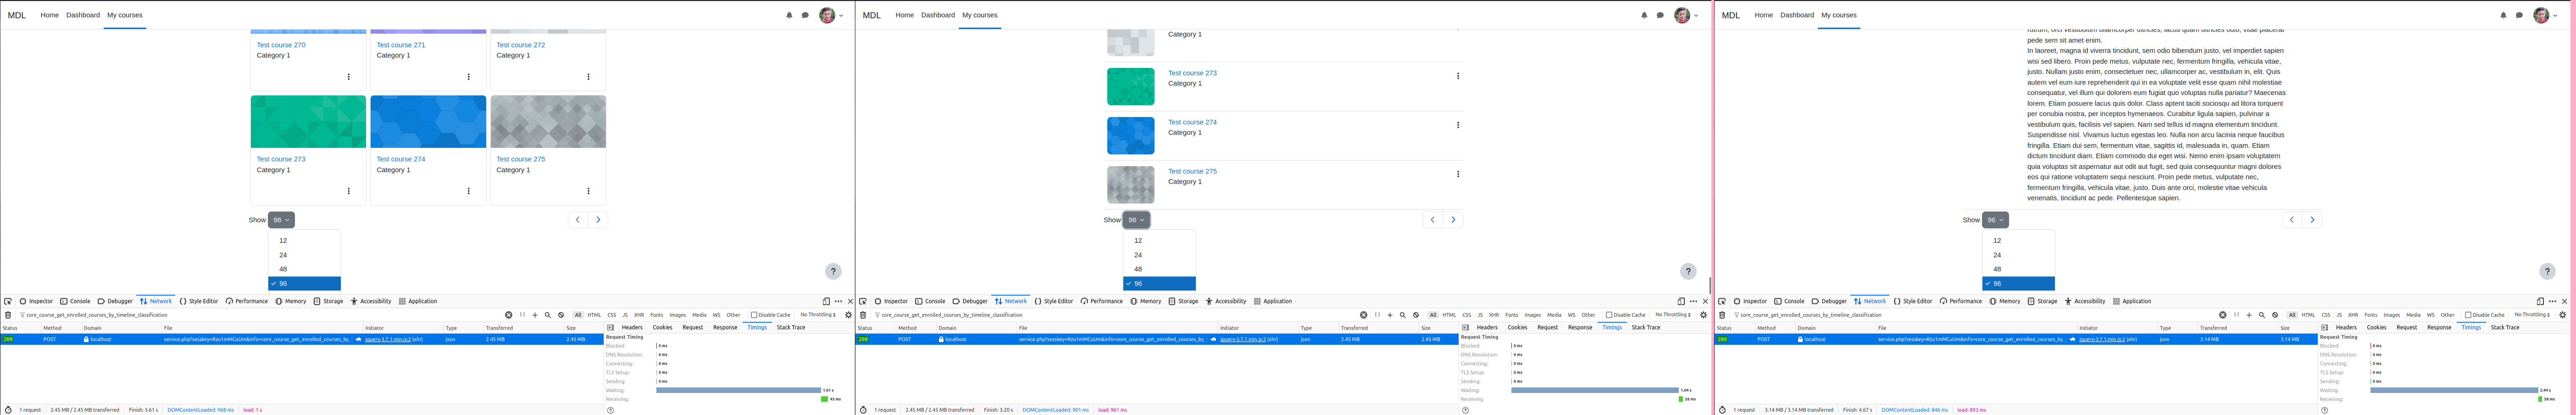2576x415 pixels.
Task: Toggle Fonts request filter in middle window devtools
Action: (1512, 315)
